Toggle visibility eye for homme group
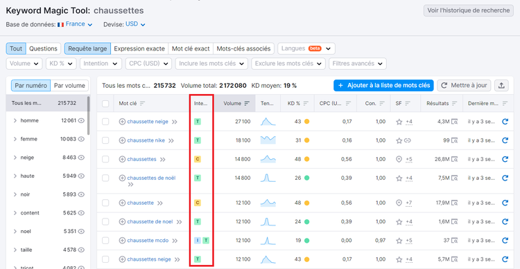520x269 pixels. [x=81, y=120]
